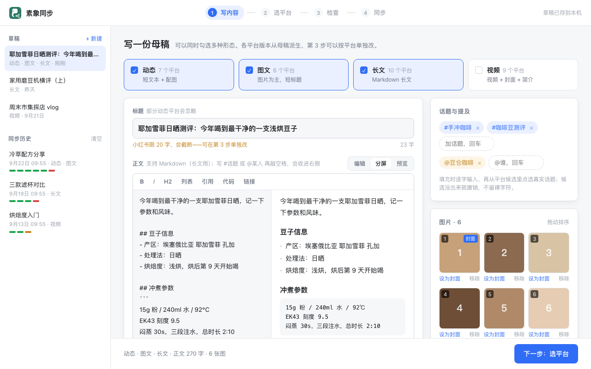Uncheck the 图文 content type checkbox

pyautogui.click(x=249, y=70)
